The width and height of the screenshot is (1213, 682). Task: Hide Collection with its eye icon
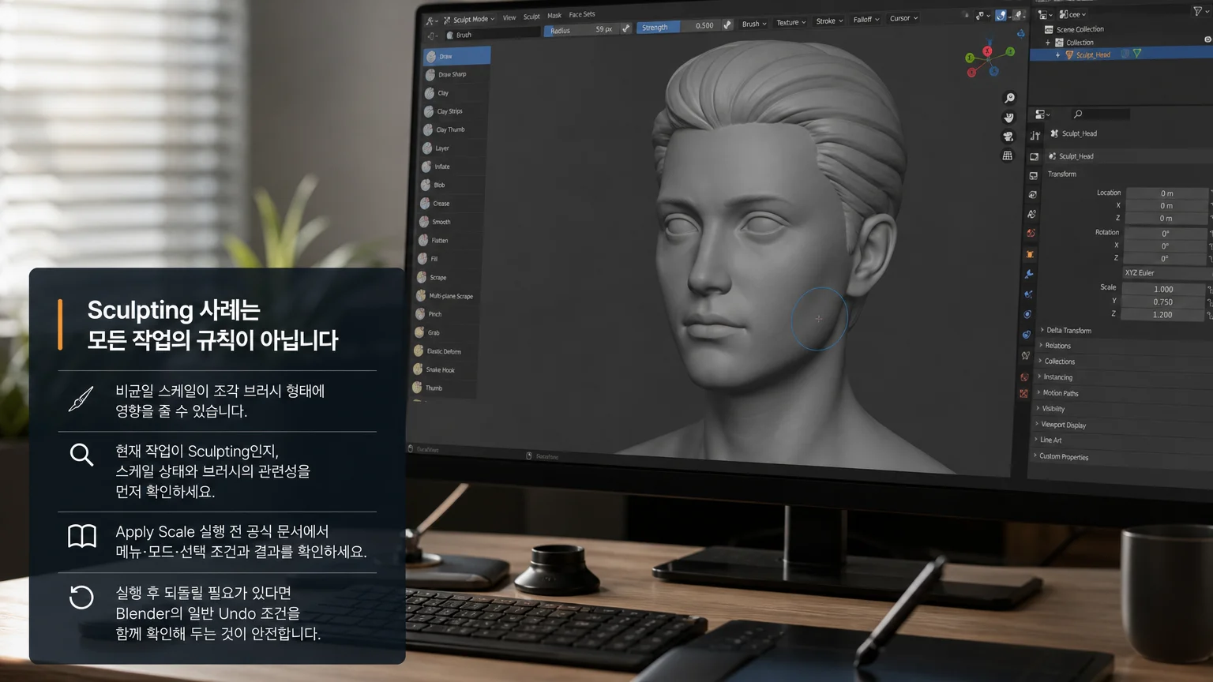click(1207, 39)
